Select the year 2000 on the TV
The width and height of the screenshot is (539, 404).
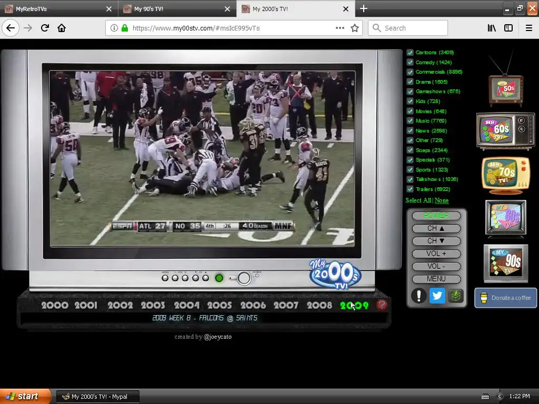[x=55, y=305]
